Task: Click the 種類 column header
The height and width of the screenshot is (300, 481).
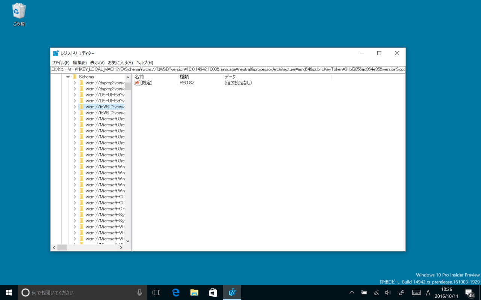Action: pyautogui.click(x=201, y=77)
